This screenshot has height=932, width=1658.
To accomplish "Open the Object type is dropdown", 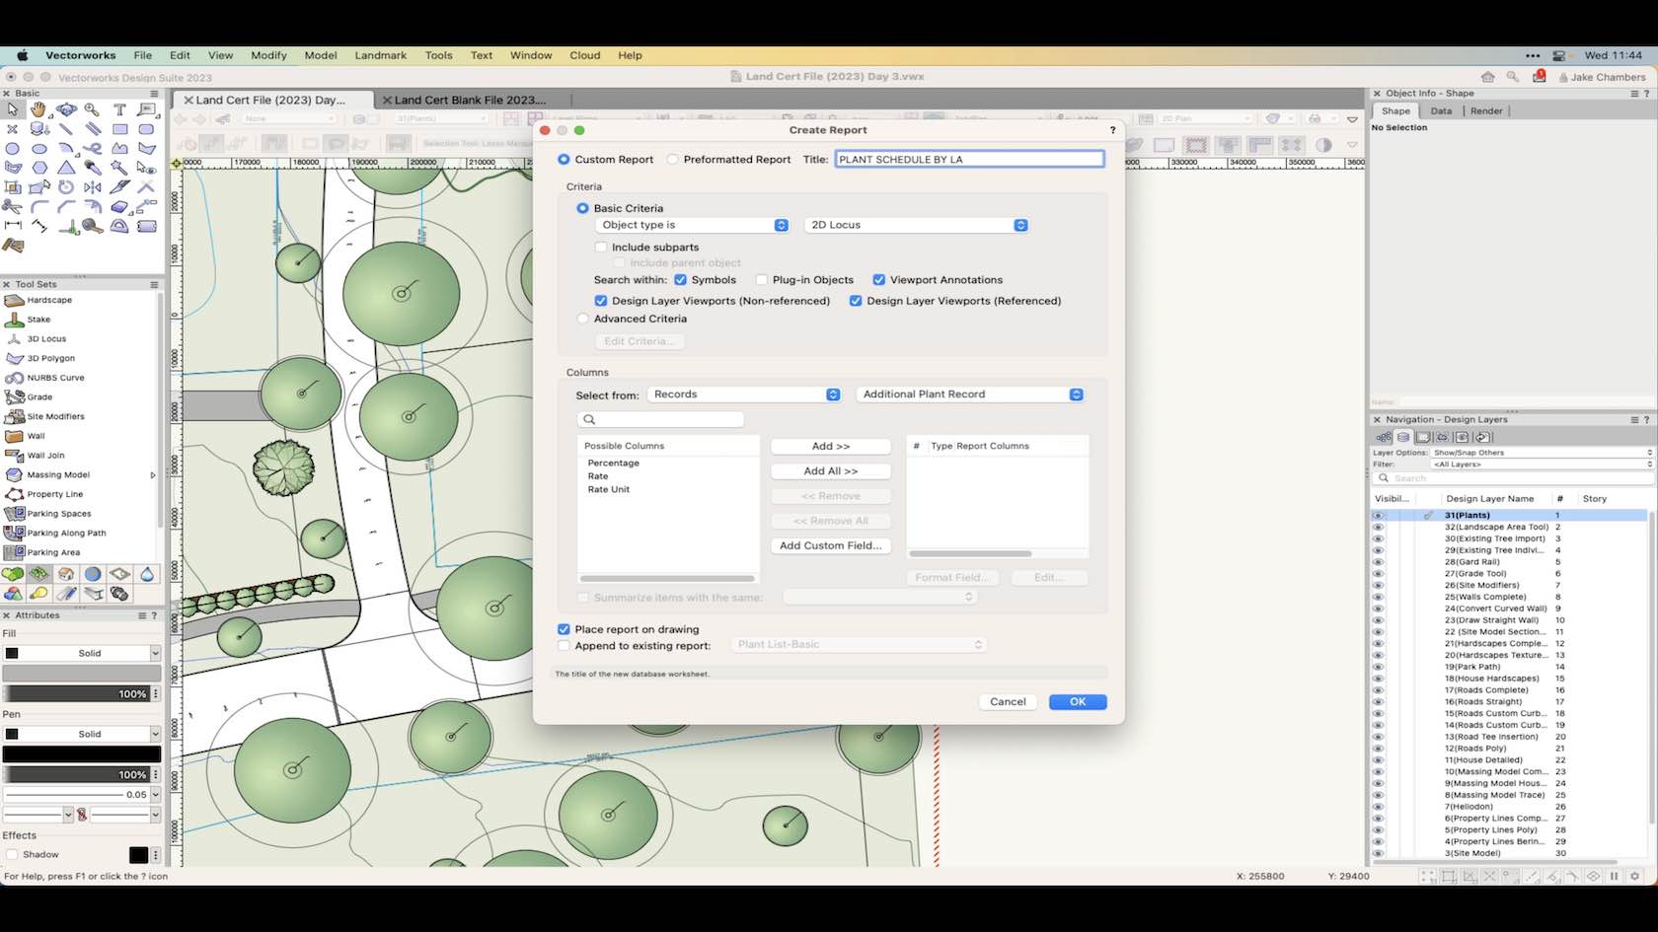I will [691, 225].
